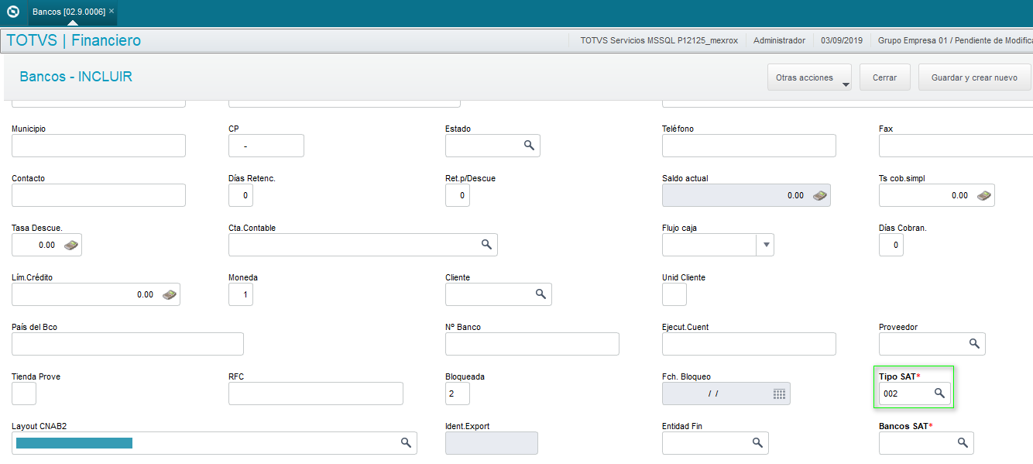Image resolution: width=1033 pixels, height=464 pixels.
Task: Open the Entidad Fin lookup magnifier
Action: 757,443
